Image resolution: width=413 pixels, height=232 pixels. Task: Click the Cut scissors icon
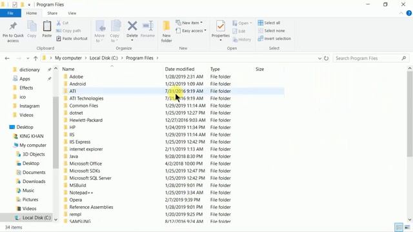coord(59,23)
